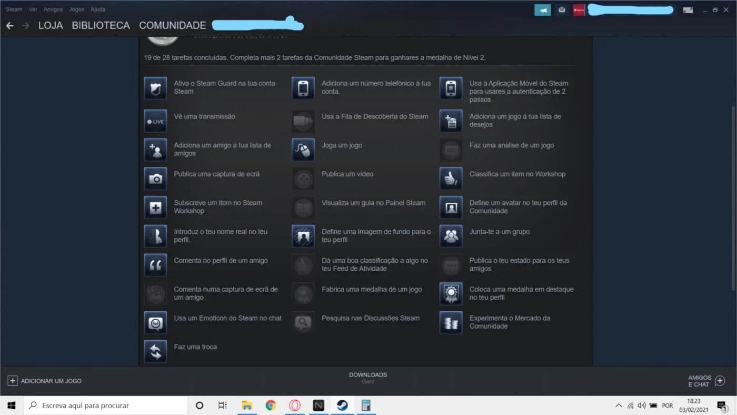Image resolution: width=737 pixels, height=415 pixels.
Task: Click the craft game badge task icon
Action: [x=303, y=294]
